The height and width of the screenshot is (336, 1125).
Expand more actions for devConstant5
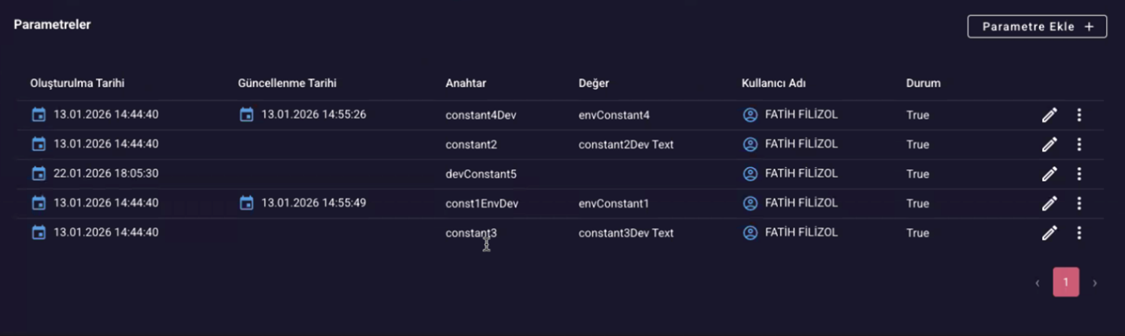point(1079,174)
